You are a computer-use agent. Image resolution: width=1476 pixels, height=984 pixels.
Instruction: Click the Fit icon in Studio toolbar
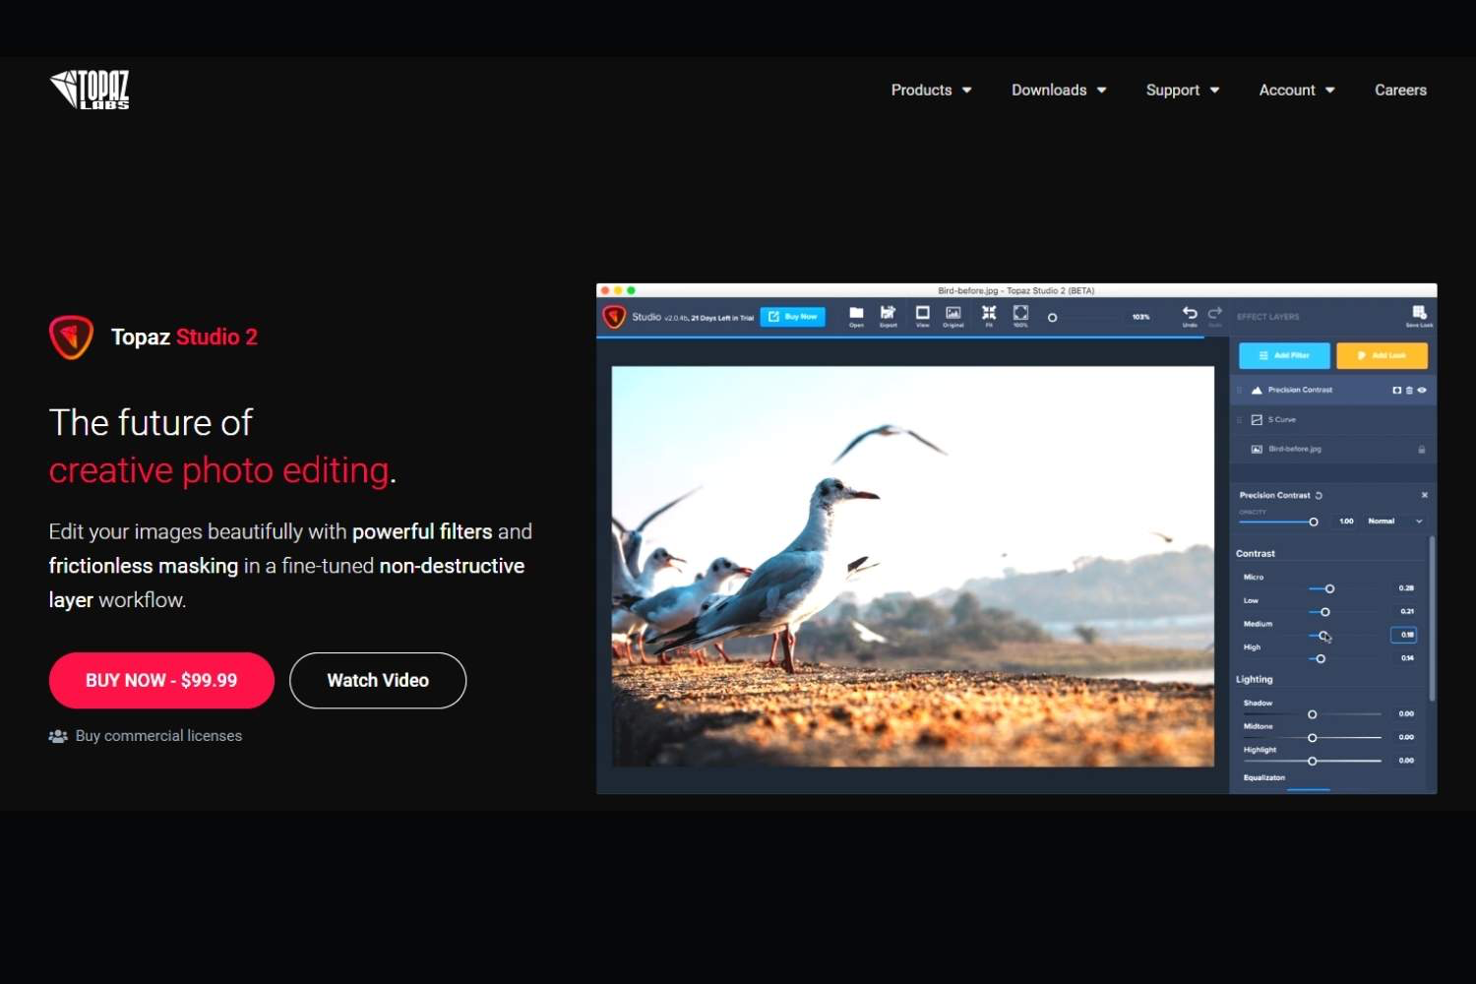[x=989, y=312]
